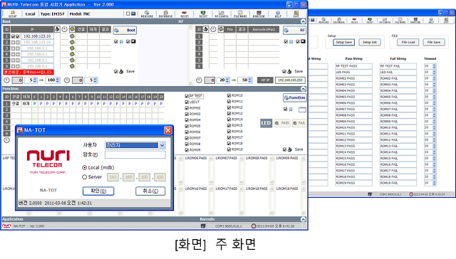Collapse the Function section chevron
Image resolution: width=456 pixels, height=259 pixels.
(303, 89)
